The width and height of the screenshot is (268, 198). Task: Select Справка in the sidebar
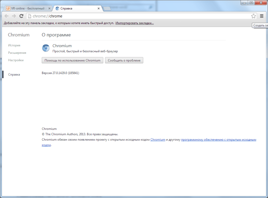(14, 74)
